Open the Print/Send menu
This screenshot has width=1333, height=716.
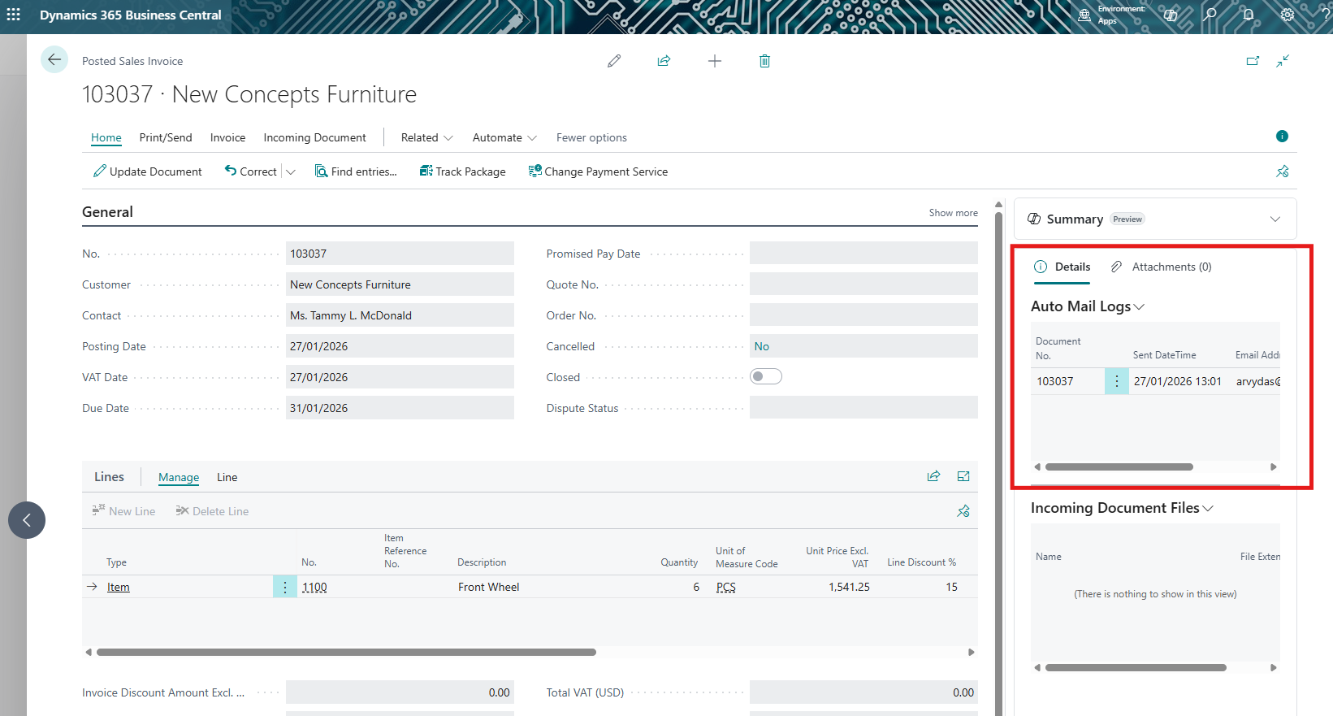click(x=166, y=137)
